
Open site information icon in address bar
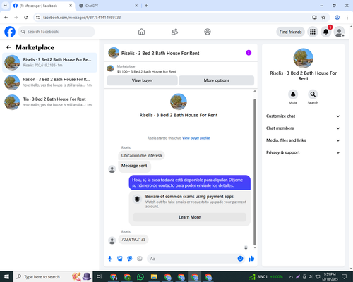coord(38,18)
